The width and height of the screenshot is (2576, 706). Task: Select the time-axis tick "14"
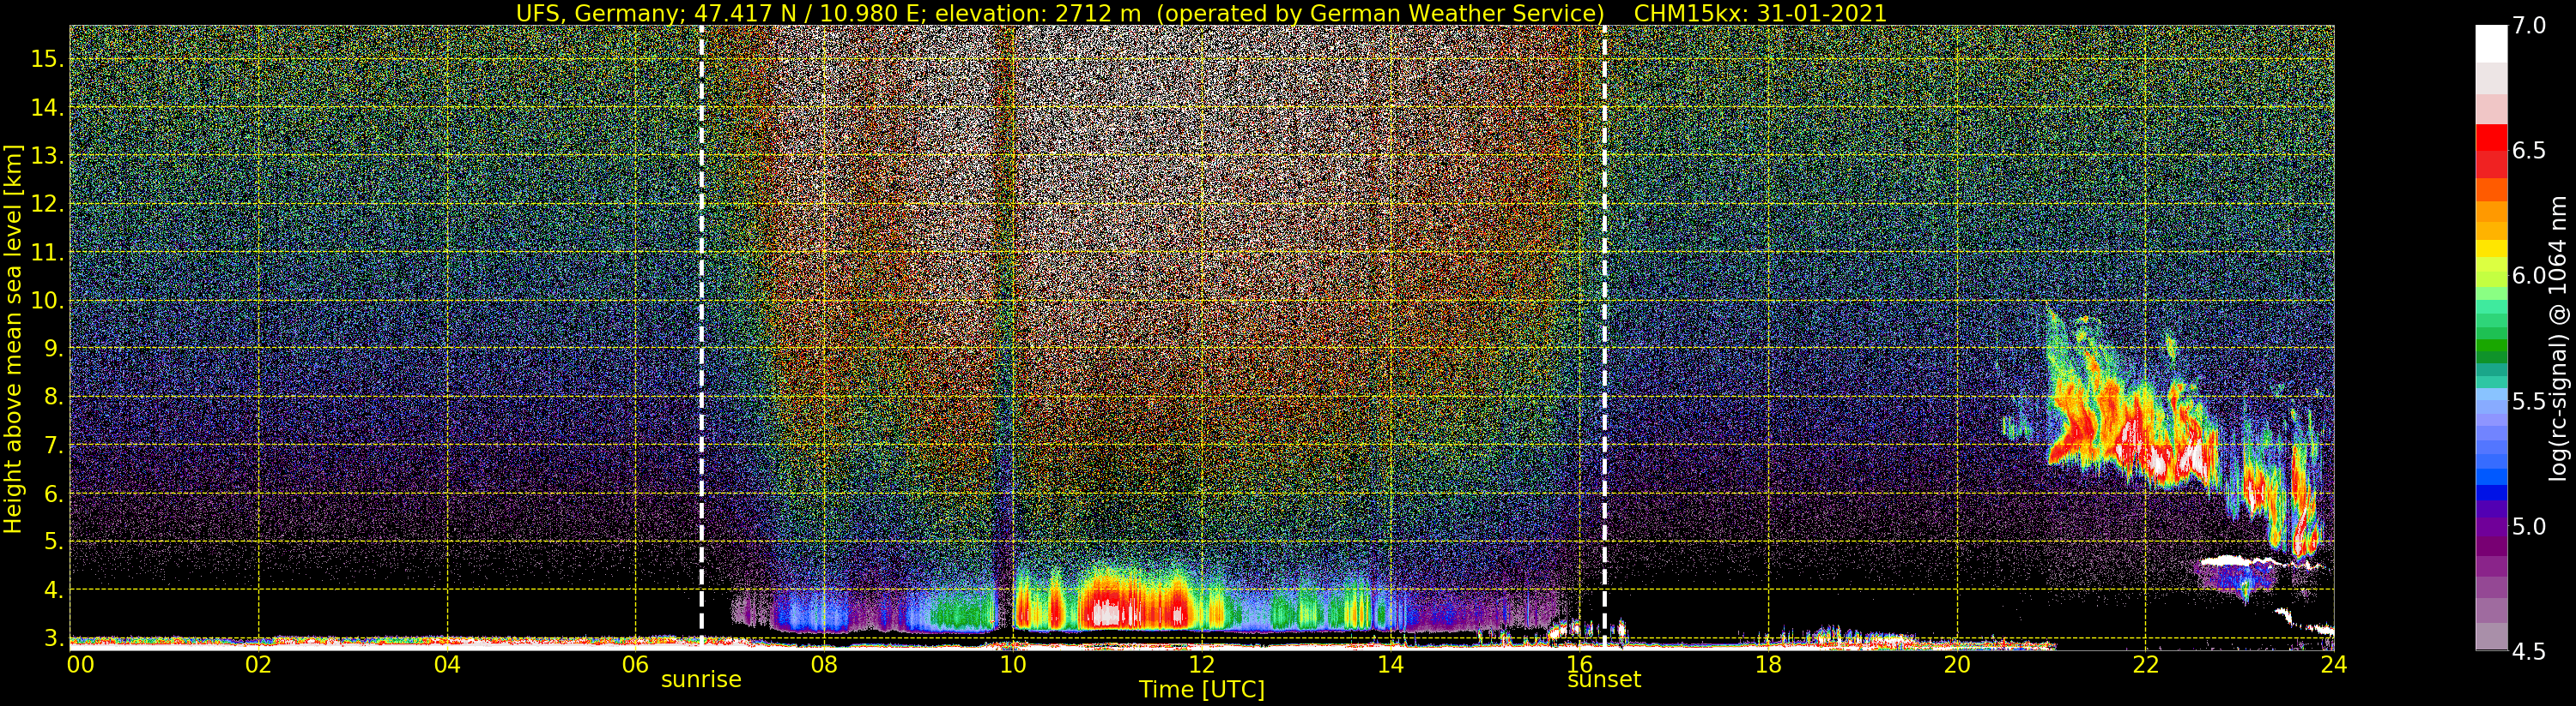click(1390, 664)
